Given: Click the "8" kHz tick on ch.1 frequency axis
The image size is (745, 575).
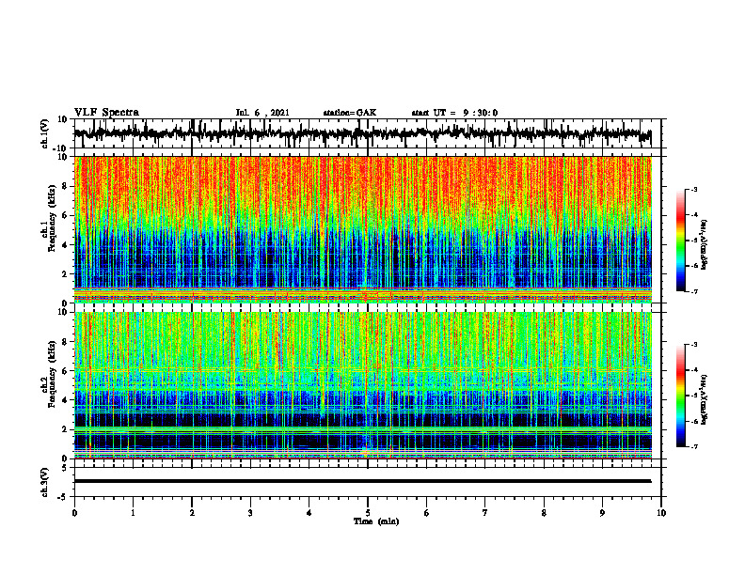Looking at the screenshot, I should tap(66, 186).
